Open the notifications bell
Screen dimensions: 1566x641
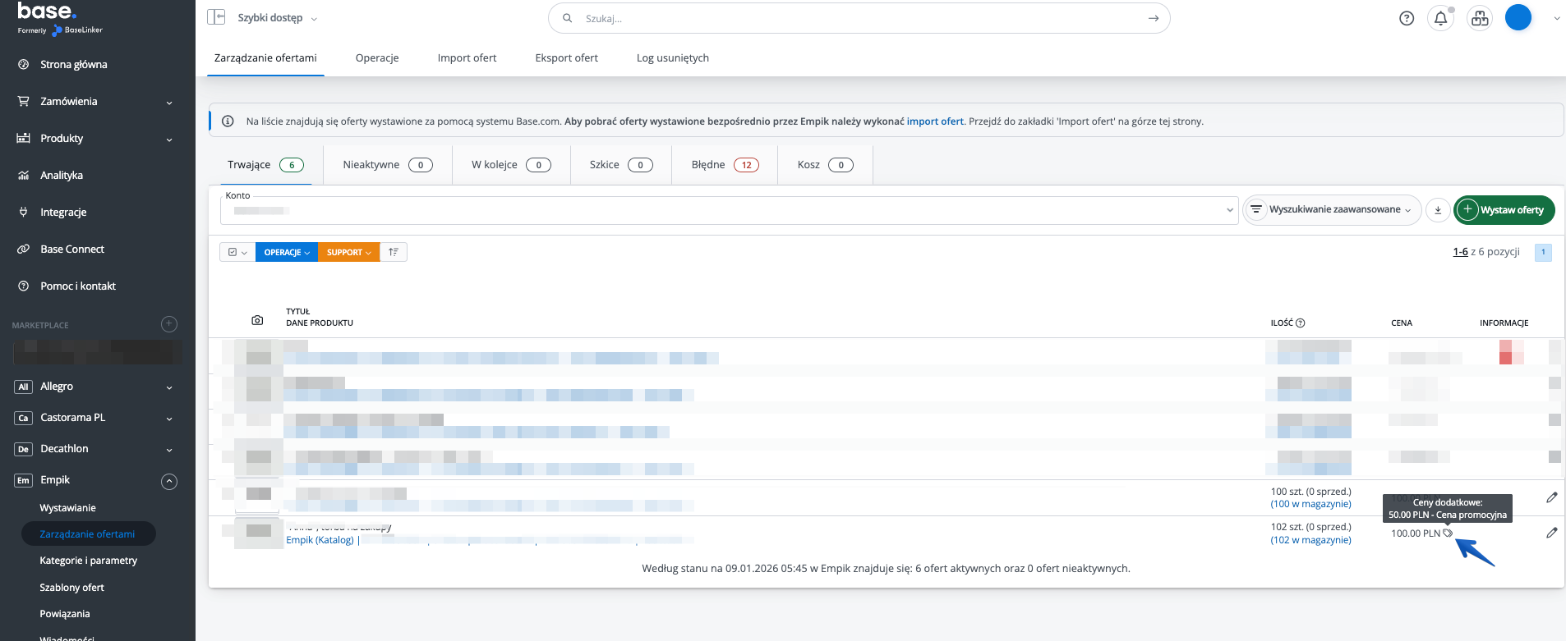[x=1440, y=18]
